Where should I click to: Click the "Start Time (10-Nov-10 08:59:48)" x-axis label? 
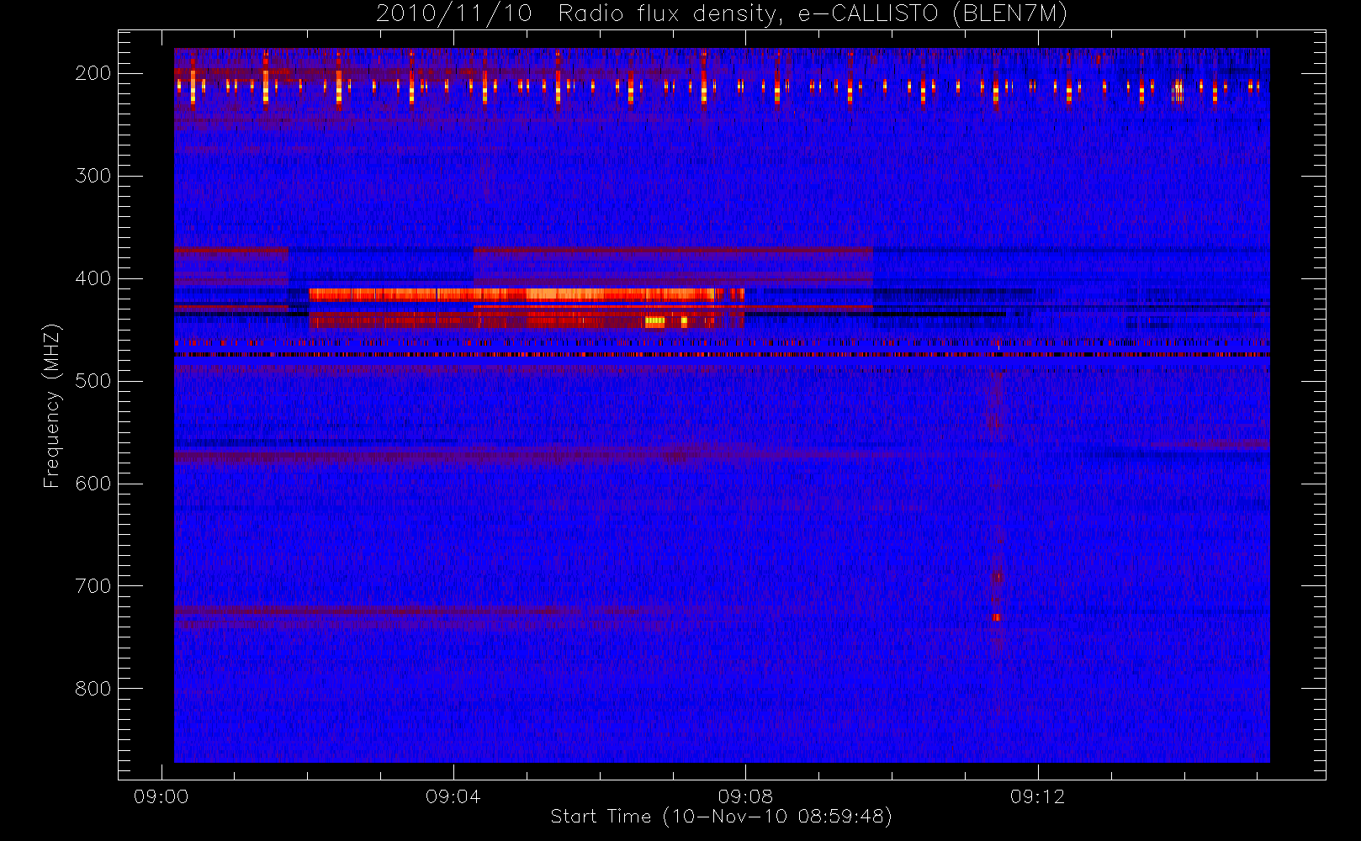coord(721,817)
